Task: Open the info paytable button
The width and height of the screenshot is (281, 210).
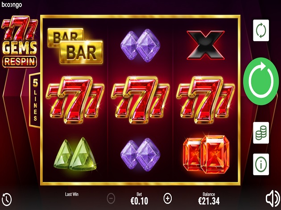Action: pyautogui.click(x=261, y=164)
